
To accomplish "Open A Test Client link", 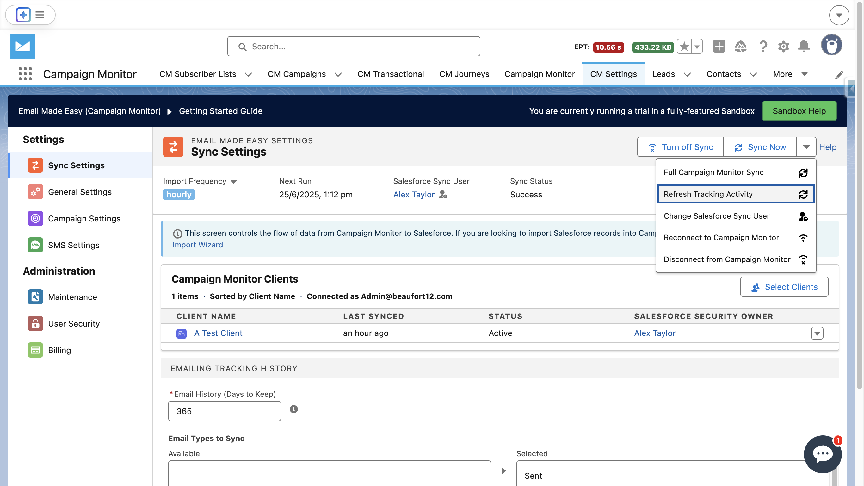I will tap(218, 333).
